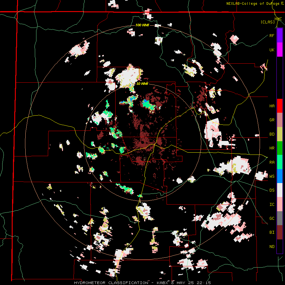Click the BI legend label
The height and width of the screenshot is (285, 285).
(x=272, y=232)
